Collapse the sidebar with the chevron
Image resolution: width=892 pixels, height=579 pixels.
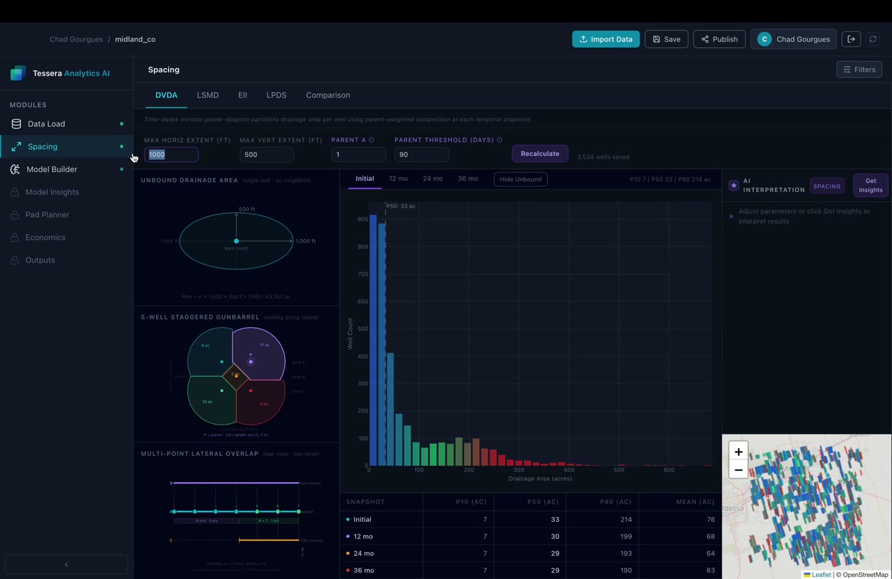(x=66, y=564)
